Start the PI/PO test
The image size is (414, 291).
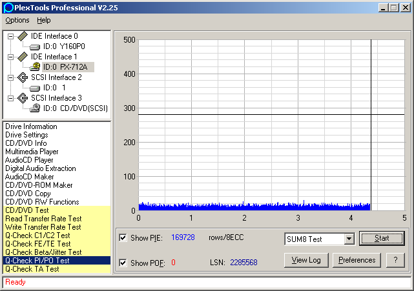(382, 239)
